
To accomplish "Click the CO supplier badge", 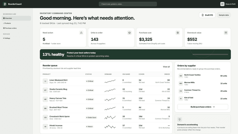I will coord(181,91).
